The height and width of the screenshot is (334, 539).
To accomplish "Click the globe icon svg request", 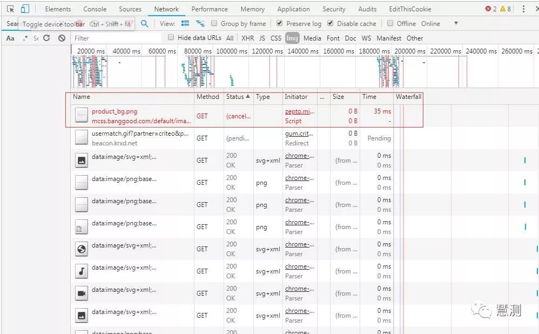I will [x=82, y=249].
